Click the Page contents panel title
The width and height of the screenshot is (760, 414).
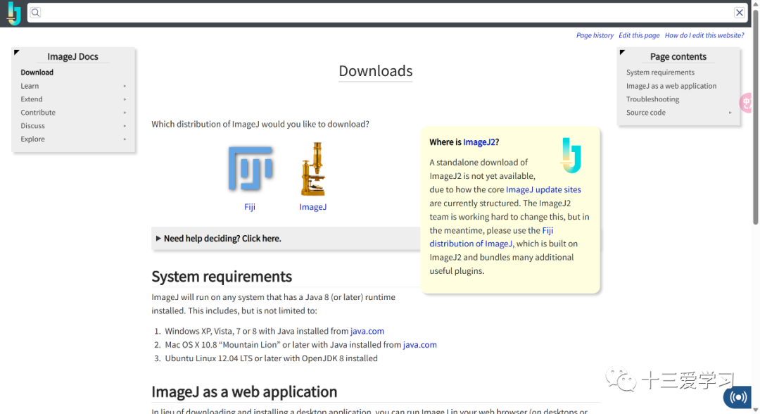(678, 57)
